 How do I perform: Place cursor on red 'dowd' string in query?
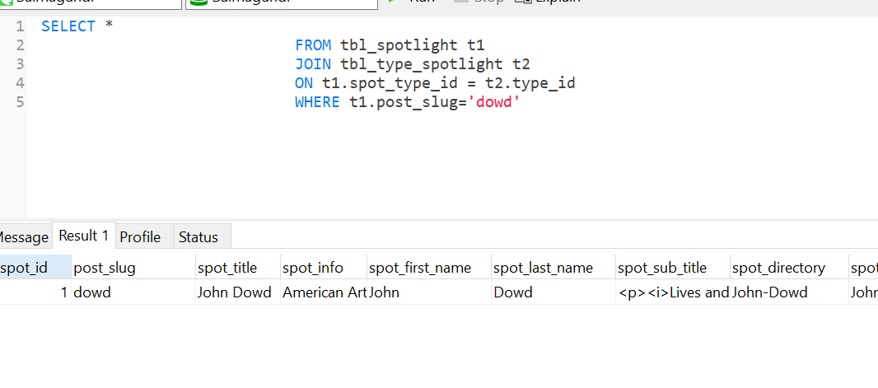coord(495,102)
